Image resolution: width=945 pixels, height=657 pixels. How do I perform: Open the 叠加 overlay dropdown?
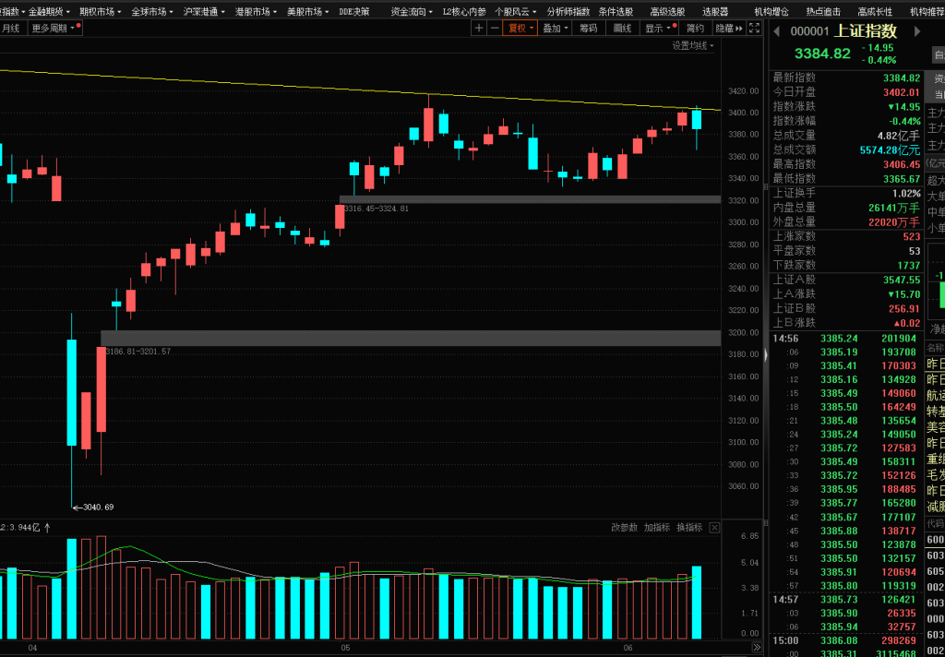(555, 28)
